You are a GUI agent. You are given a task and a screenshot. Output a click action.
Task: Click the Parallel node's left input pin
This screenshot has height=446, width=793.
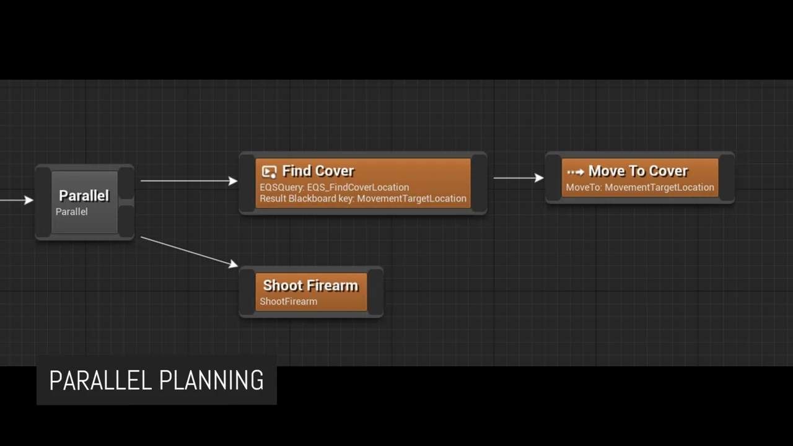43,202
